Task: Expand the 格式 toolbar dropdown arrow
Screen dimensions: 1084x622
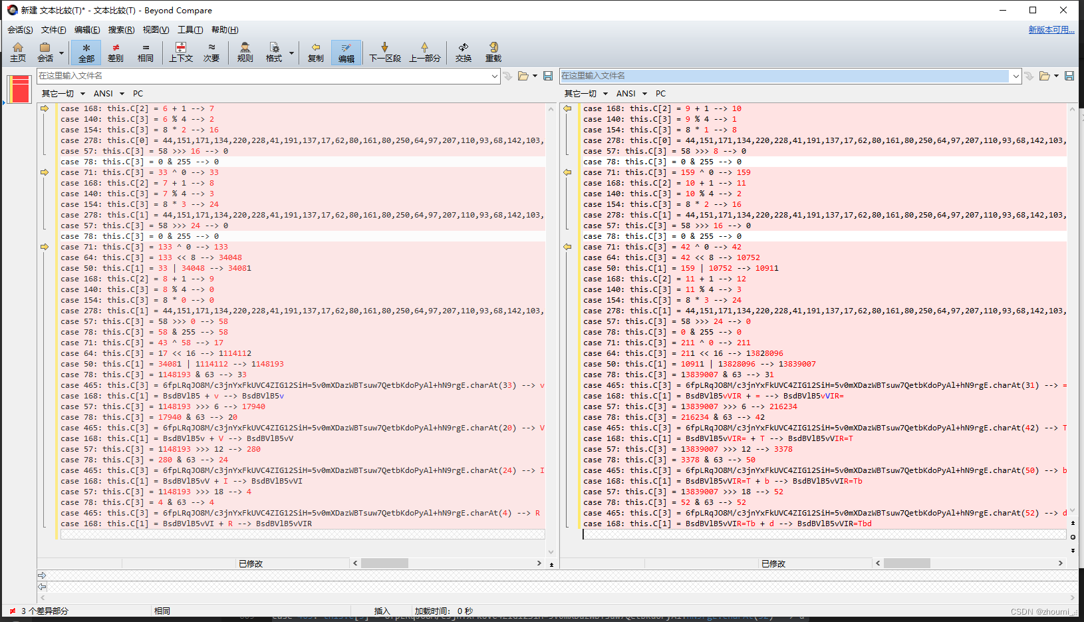Action: [x=291, y=53]
